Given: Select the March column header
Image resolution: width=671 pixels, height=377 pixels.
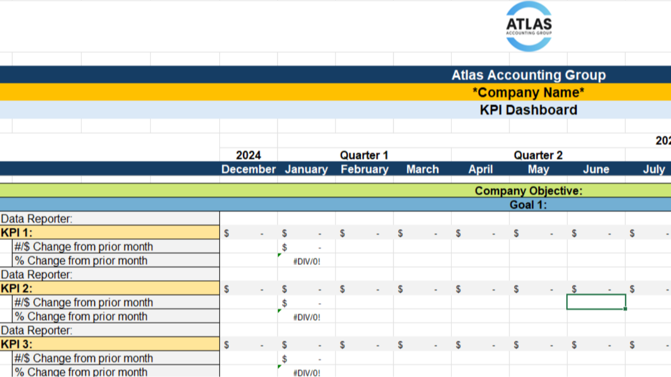Looking at the screenshot, I should [x=423, y=169].
